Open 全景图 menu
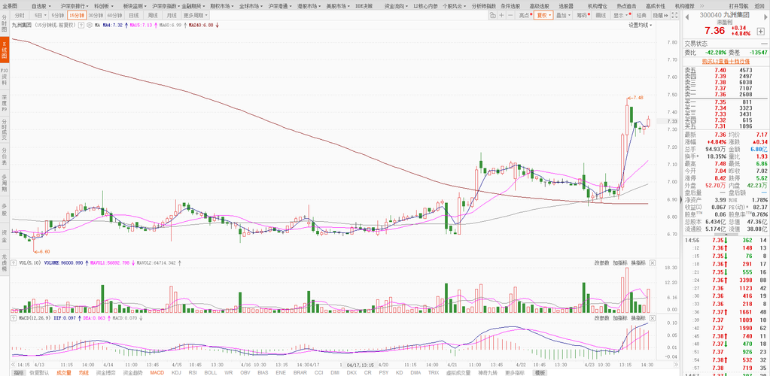The height and width of the screenshot is (376, 770). click(x=10, y=6)
